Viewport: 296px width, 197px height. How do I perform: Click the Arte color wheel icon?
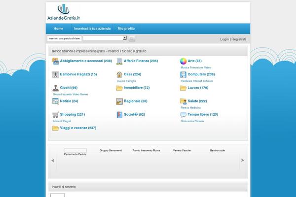pyautogui.click(x=184, y=61)
